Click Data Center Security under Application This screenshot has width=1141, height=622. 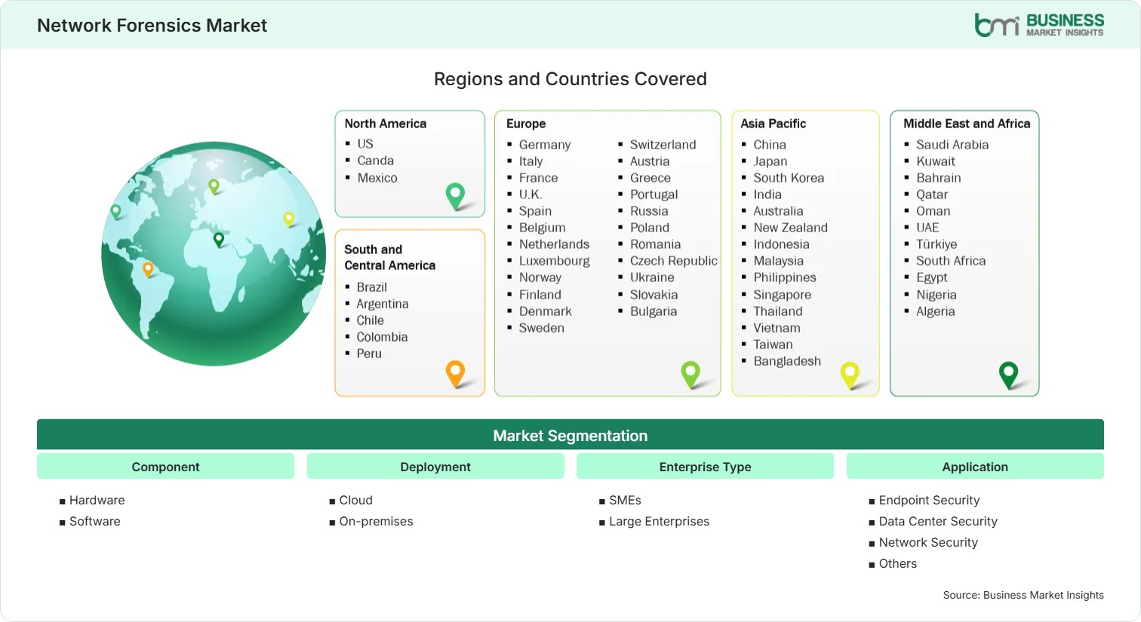tap(938, 521)
